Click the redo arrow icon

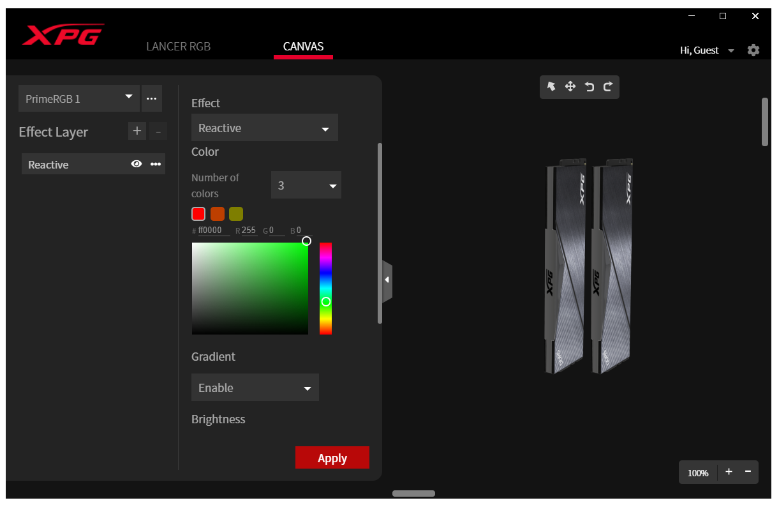[607, 87]
